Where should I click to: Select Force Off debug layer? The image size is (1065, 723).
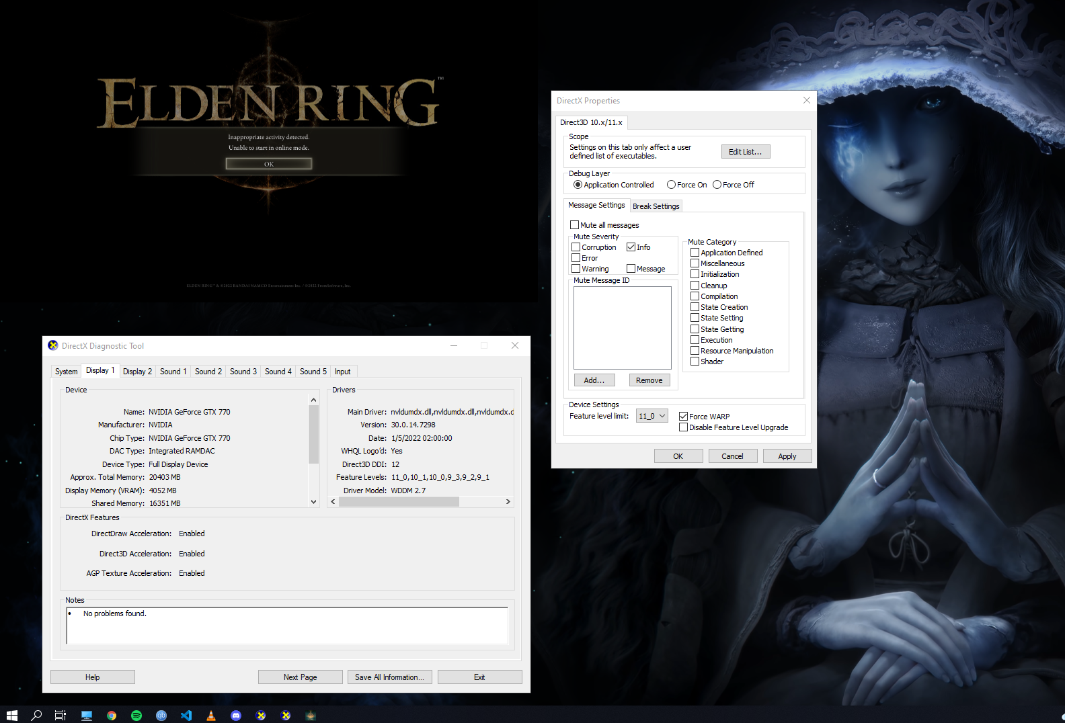pos(717,185)
